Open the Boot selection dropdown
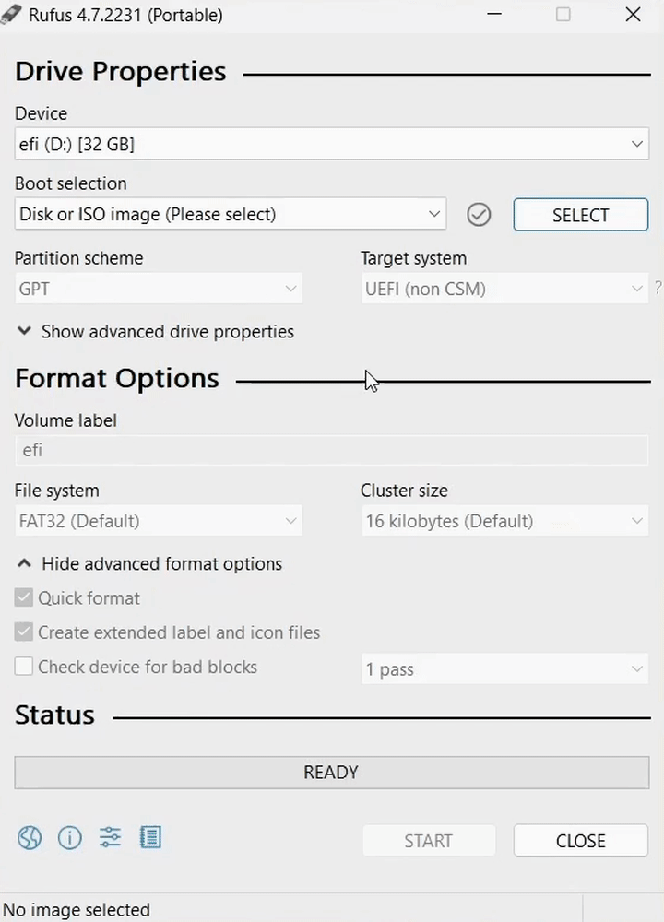The height and width of the screenshot is (922, 664). click(231, 214)
